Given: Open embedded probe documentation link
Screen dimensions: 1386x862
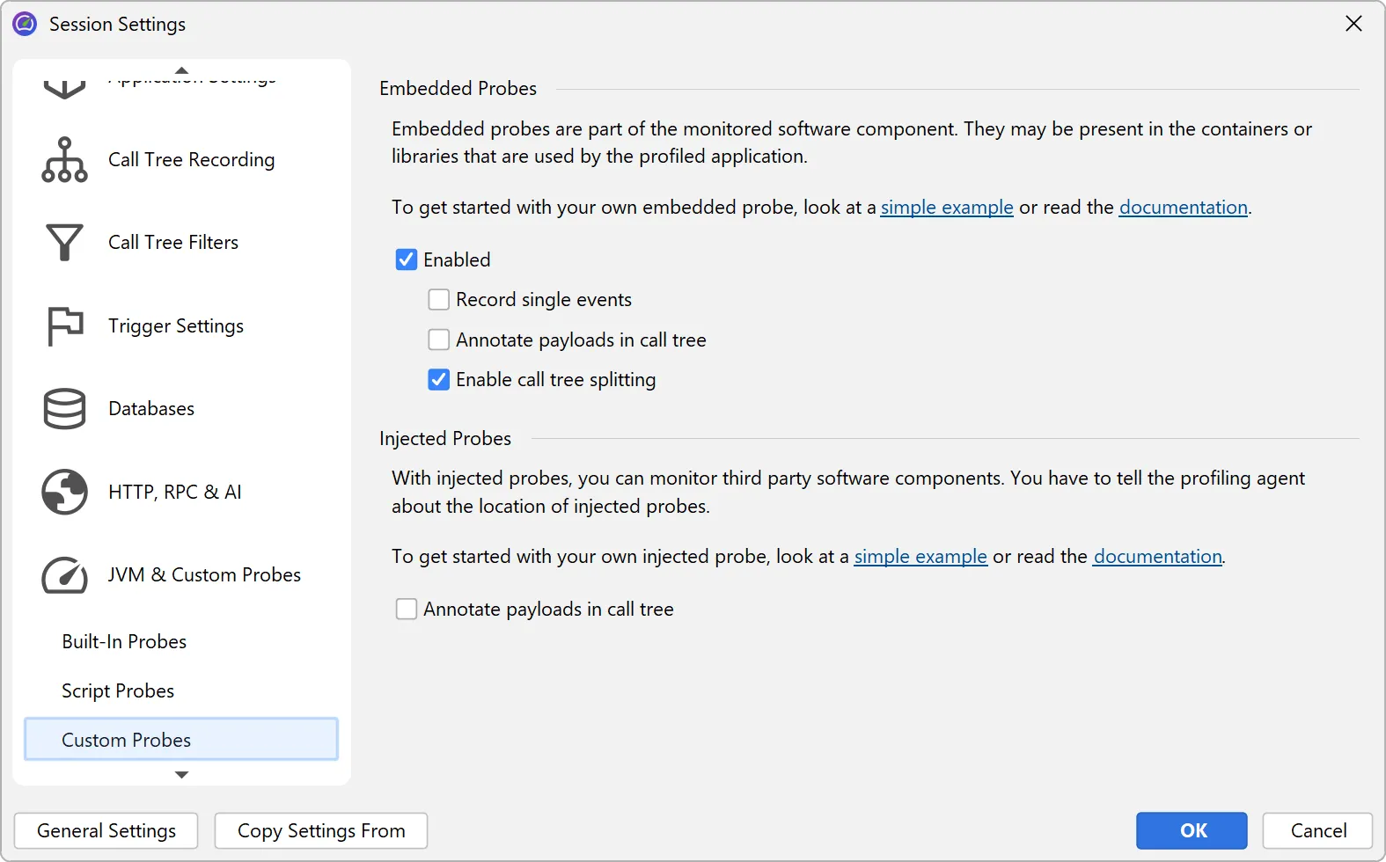Looking at the screenshot, I should (x=1183, y=208).
